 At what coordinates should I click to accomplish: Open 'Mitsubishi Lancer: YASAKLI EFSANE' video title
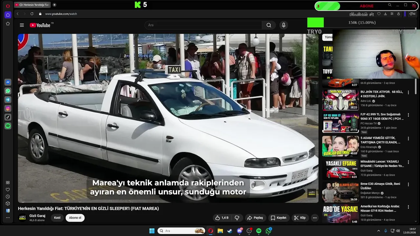[x=382, y=164]
